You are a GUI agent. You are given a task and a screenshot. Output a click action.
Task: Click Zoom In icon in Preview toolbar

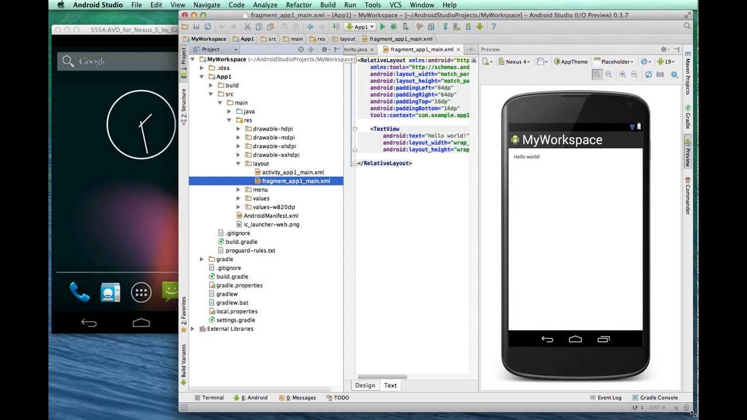pyautogui.click(x=623, y=75)
